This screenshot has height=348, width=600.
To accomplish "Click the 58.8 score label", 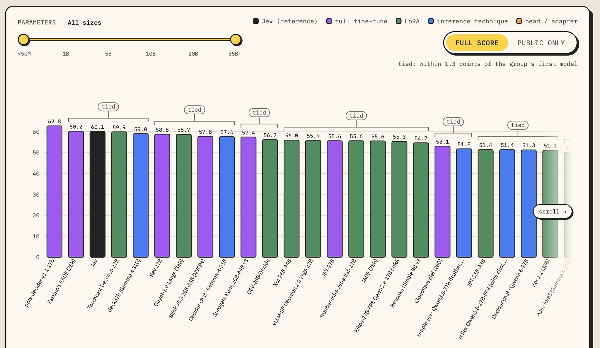I will (162, 130).
